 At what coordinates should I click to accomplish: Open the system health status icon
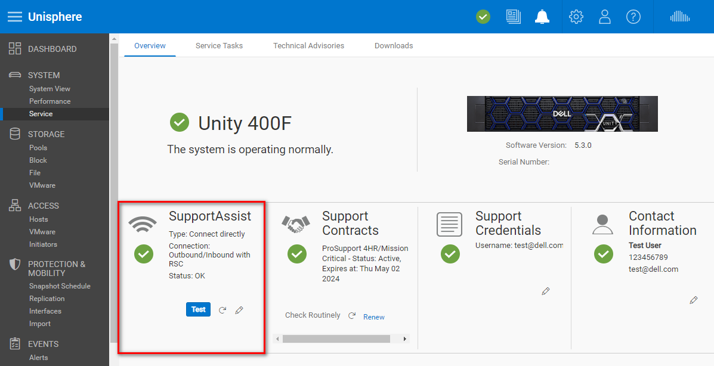[483, 17]
